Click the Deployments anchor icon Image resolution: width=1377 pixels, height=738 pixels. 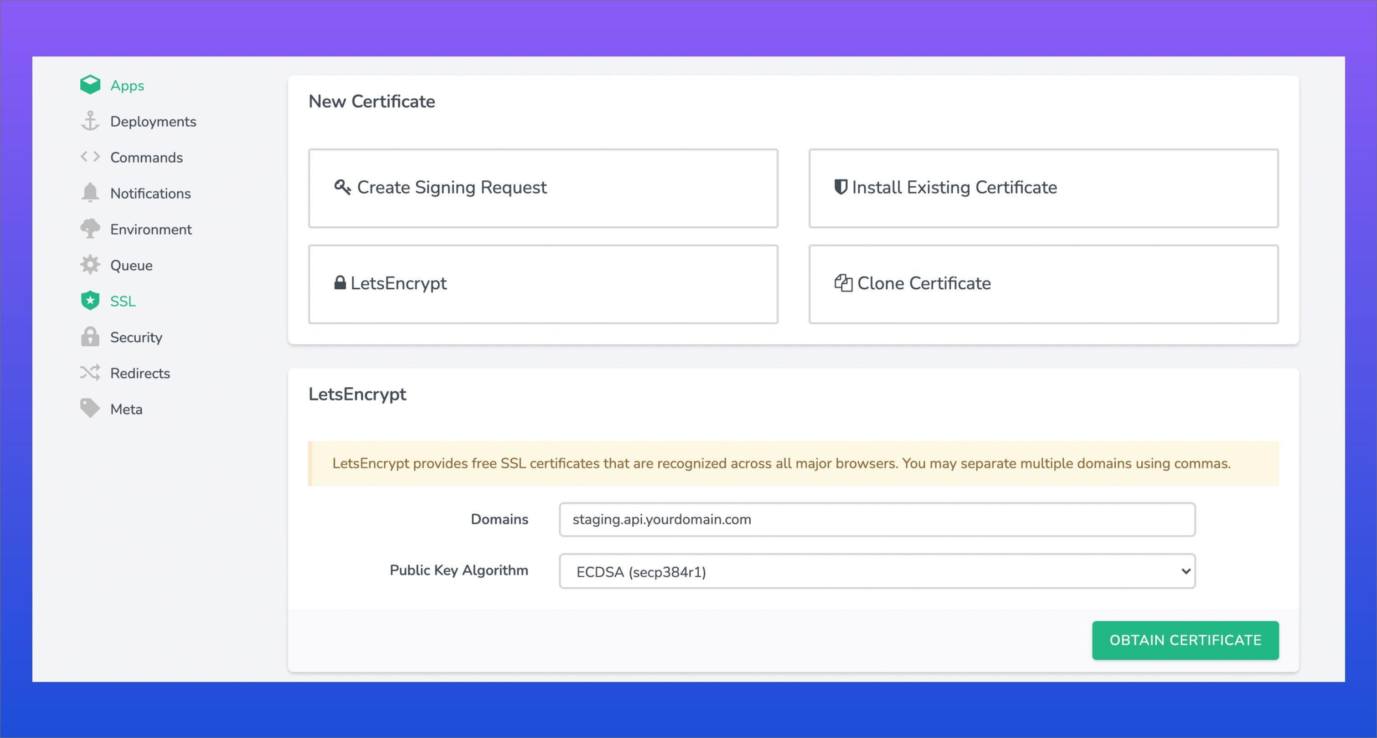click(x=90, y=121)
